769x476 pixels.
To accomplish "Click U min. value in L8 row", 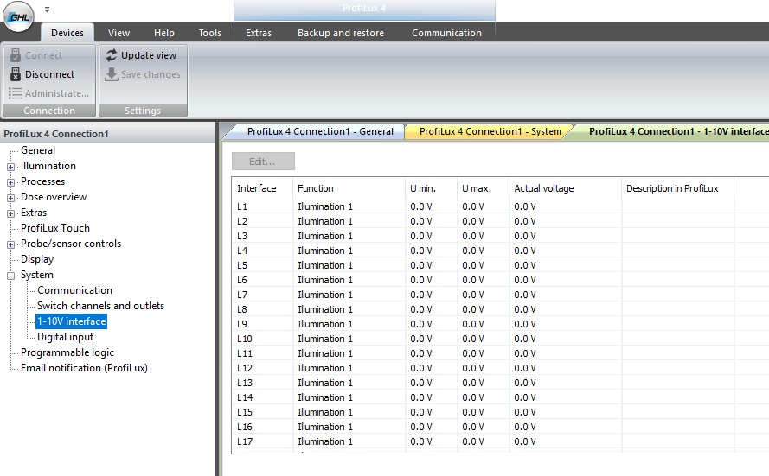I will pyautogui.click(x=420, y=309).
